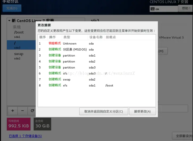Viewport: 193px width, 141px height.
Task: Click the 顺序 column header
Action: (x=43, y=37)
